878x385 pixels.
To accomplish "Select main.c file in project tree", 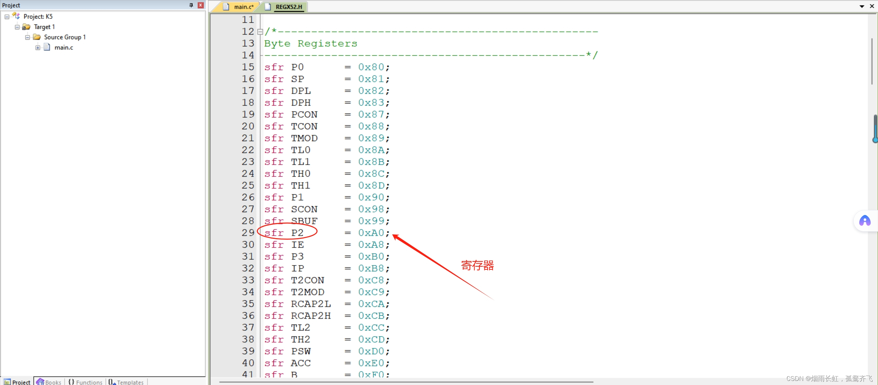I will (63, 47).
